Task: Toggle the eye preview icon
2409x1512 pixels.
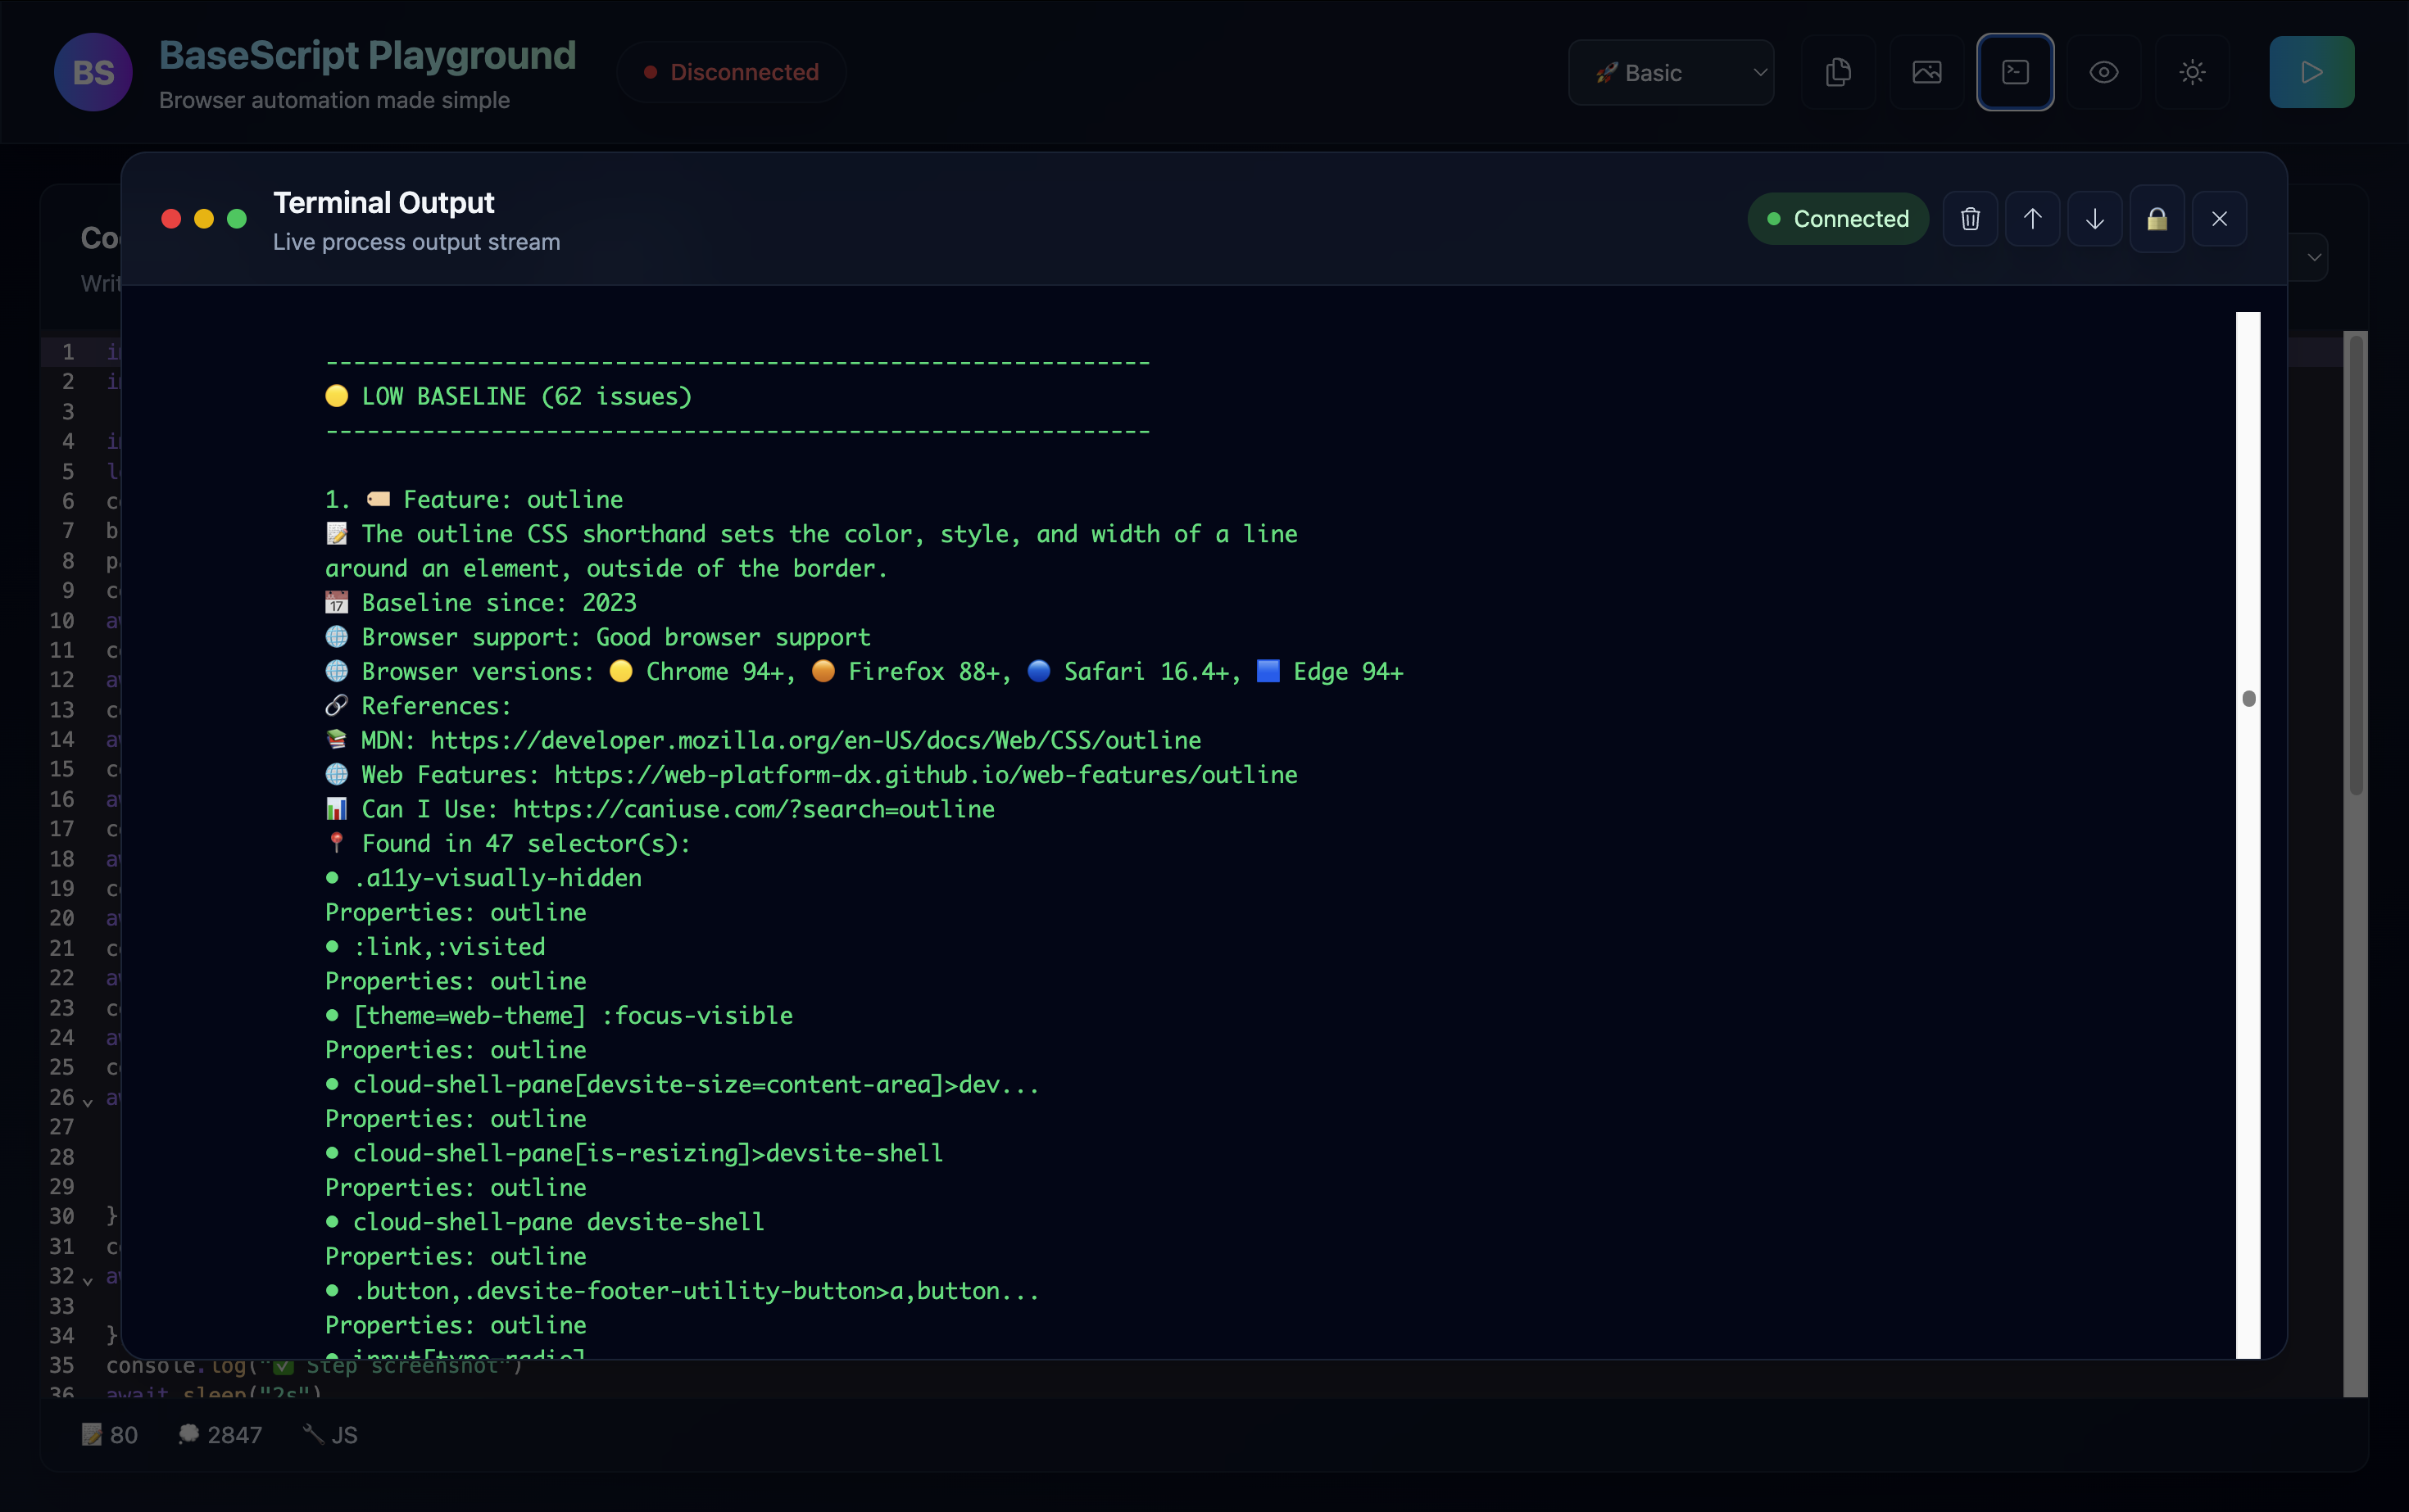Action: click(2104, 72)
